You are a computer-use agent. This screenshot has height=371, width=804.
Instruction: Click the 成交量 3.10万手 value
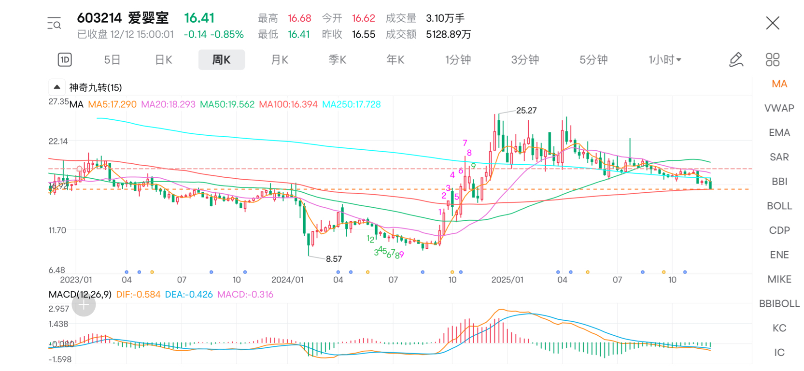click(445, 18)
